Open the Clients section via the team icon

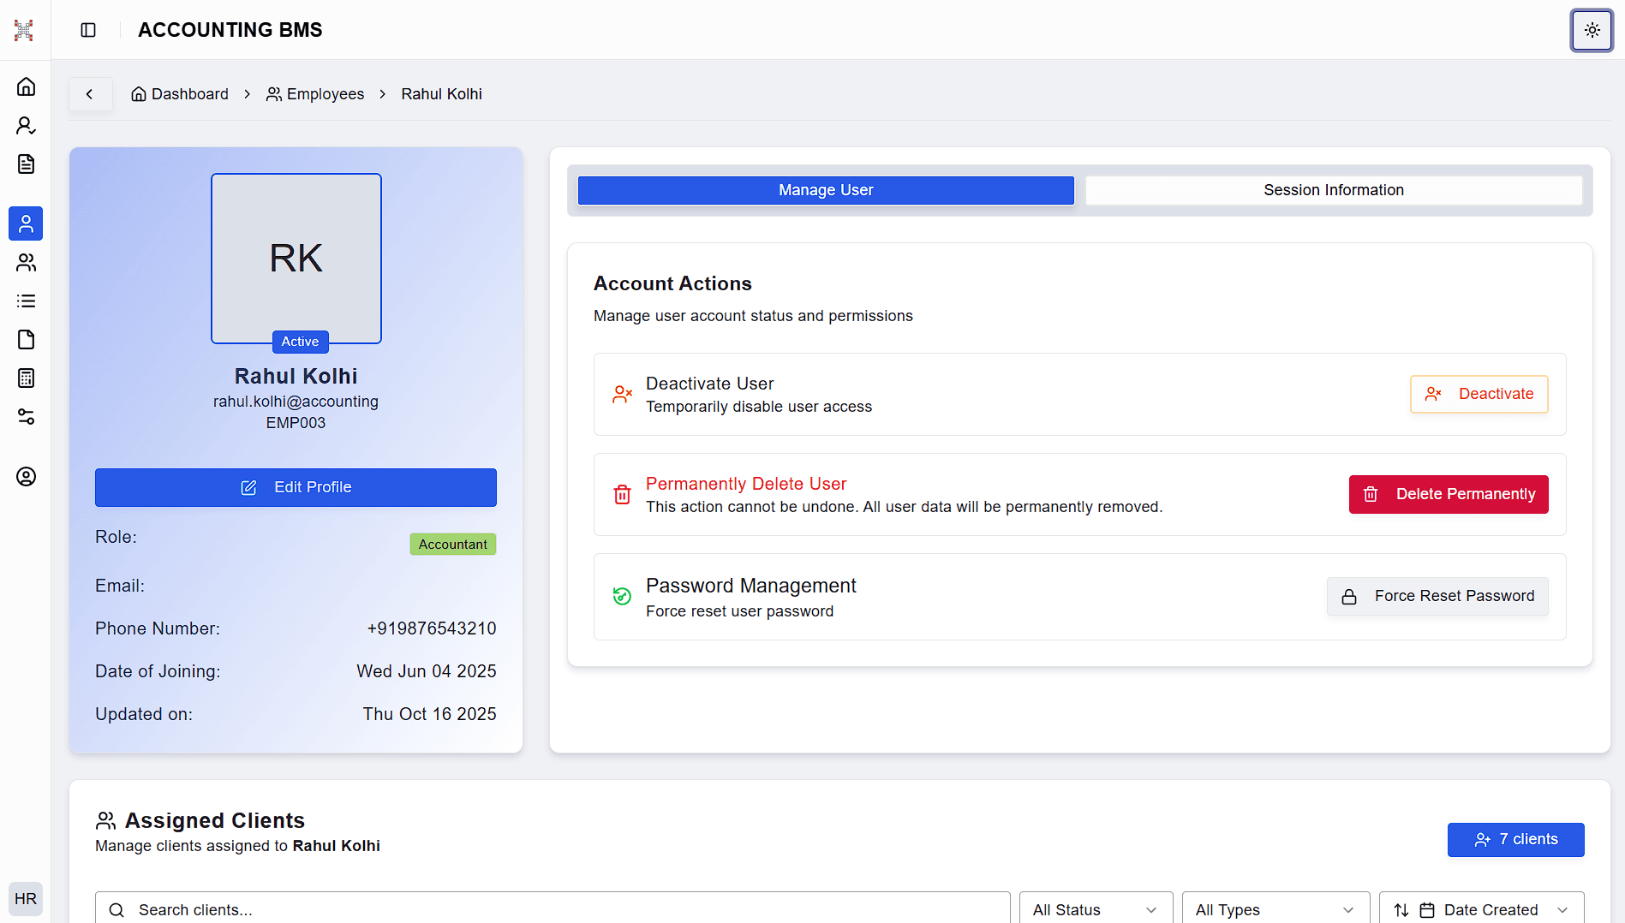coord(26,262)
